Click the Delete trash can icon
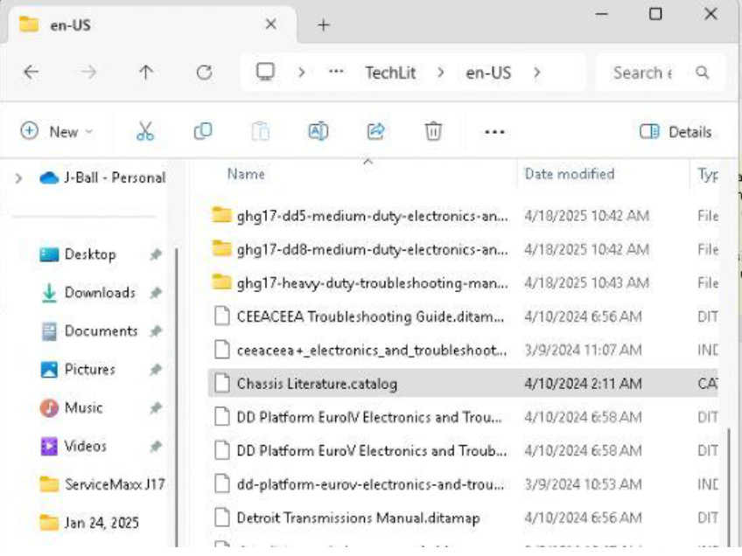Screen dimensions: 742x556 coord(433,132)
